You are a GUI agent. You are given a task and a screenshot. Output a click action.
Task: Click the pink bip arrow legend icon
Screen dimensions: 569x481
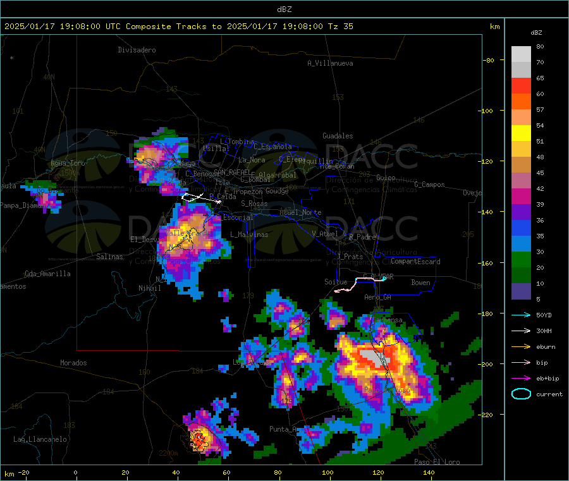521,362
